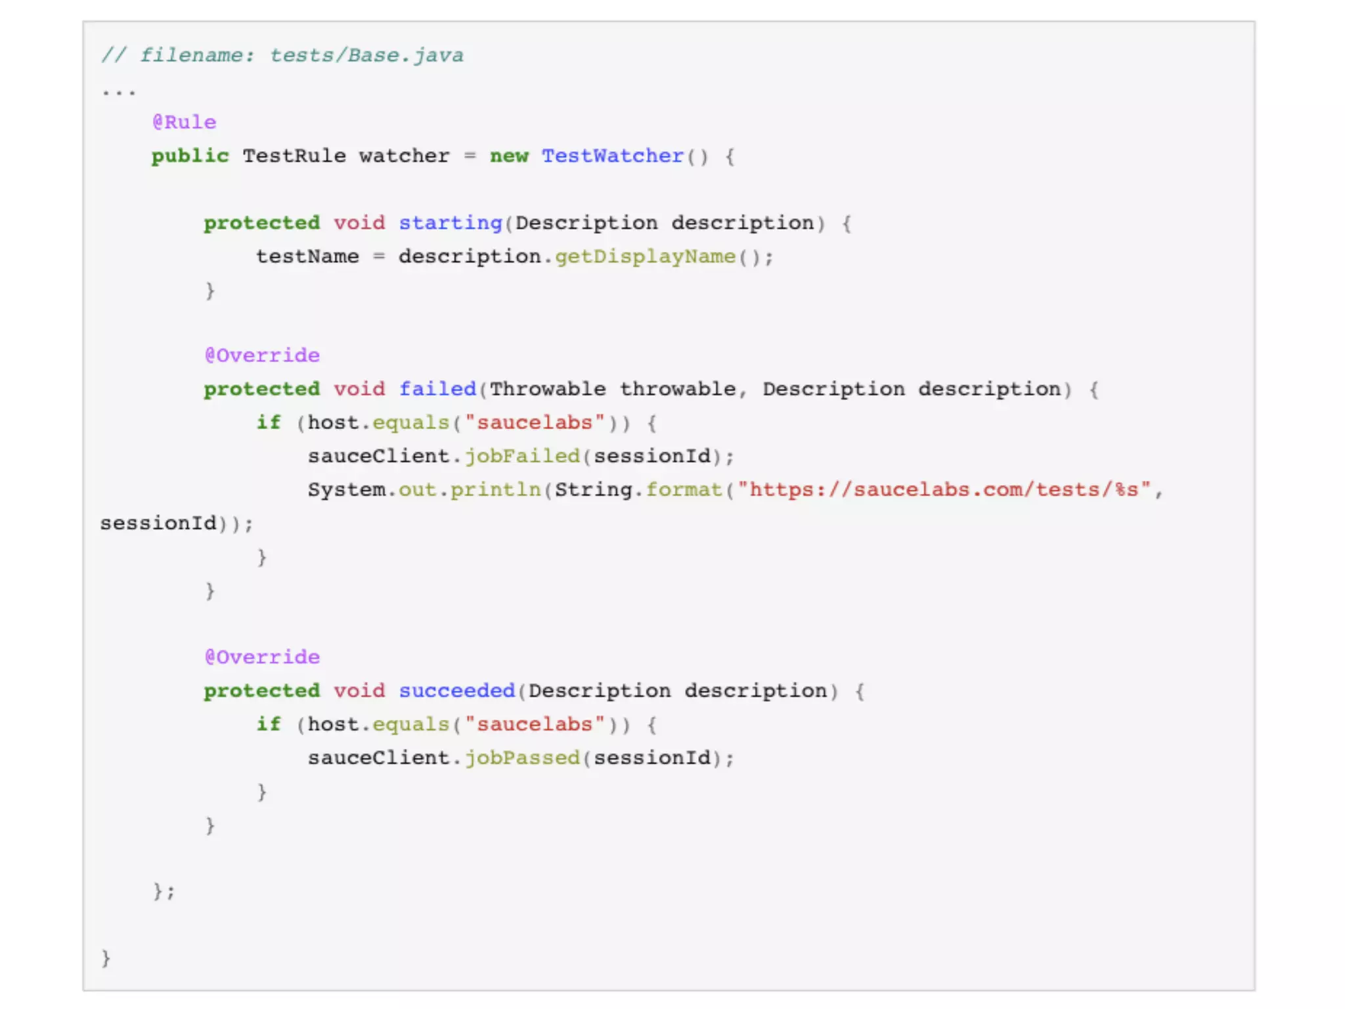Click the @Rule annotation

[184, 122]
